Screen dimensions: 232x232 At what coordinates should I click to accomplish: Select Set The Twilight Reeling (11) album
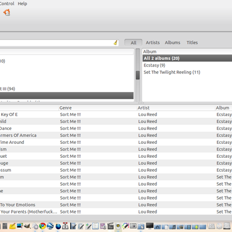click(x=172, y=72)
